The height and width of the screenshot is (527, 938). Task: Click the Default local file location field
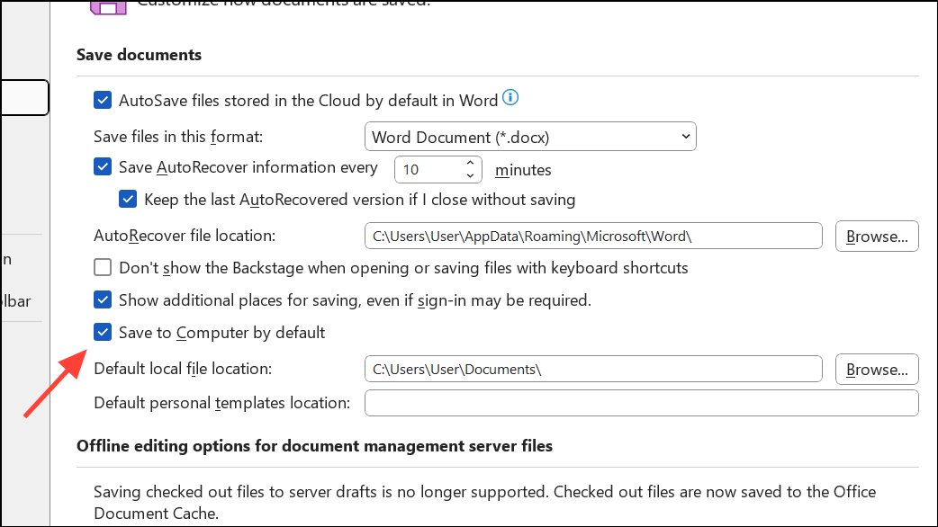pyautogui.click(x=594, y=369)
